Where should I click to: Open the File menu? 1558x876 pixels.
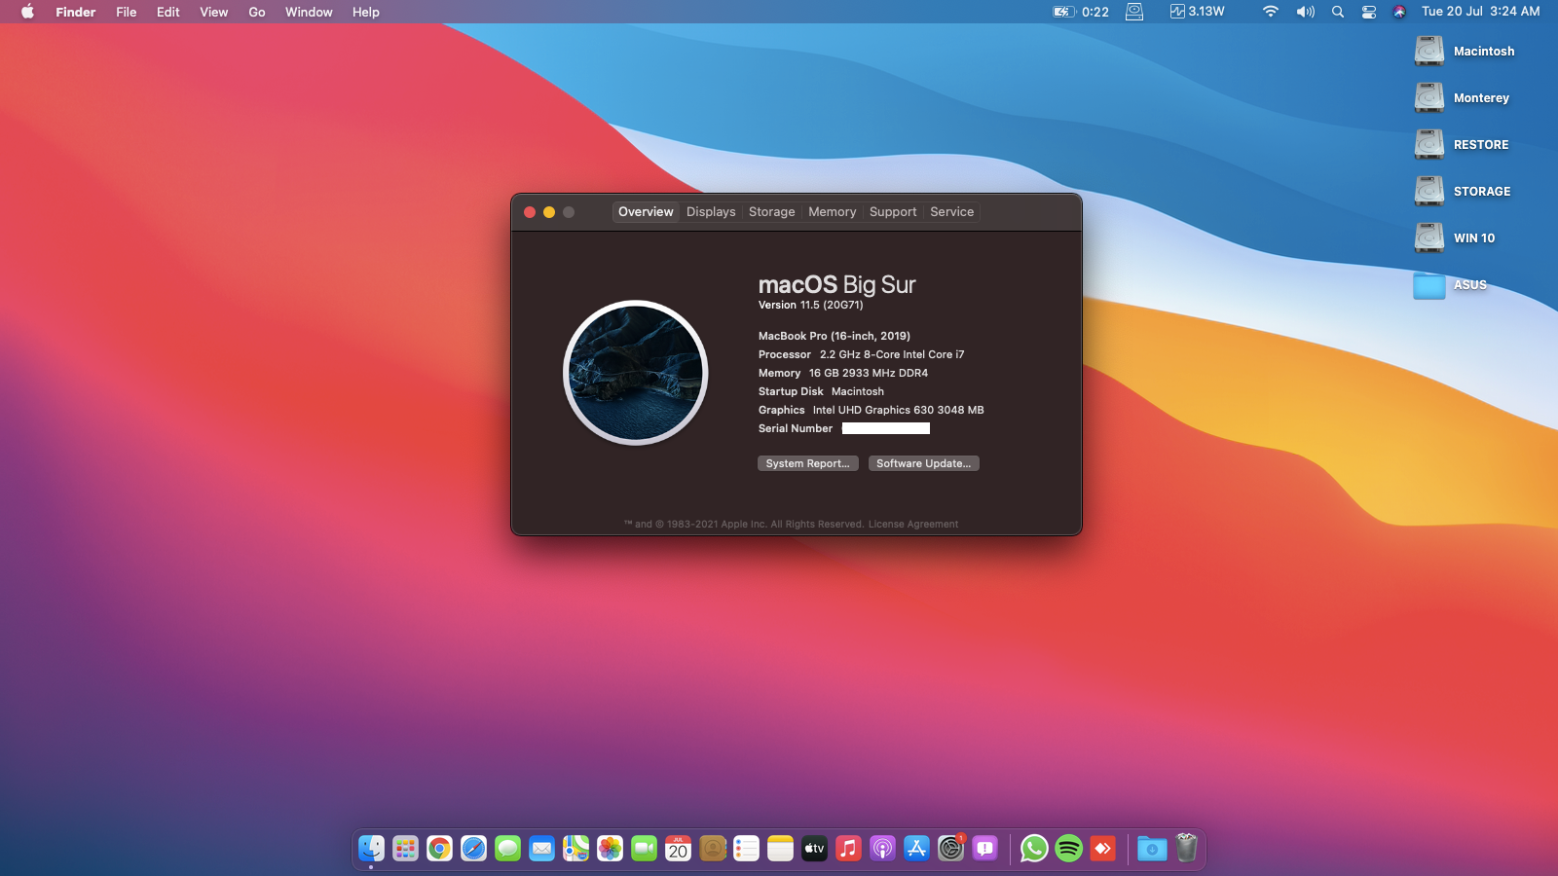(127, 12)
